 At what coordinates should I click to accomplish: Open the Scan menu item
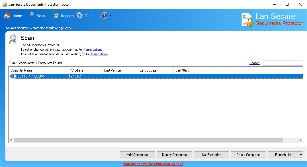point(41,16)
